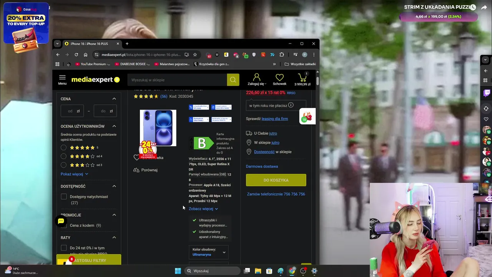Open the Zaloguj się account icon
Image resolution: width=492 pixels, height=277 pixels.
pos(257,80)
